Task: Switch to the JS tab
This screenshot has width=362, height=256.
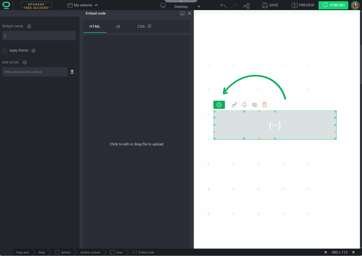Action: 118,27
